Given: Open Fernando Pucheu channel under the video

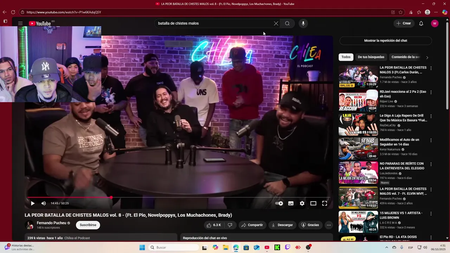Looking at the screenshot, I should pos(51,223).
